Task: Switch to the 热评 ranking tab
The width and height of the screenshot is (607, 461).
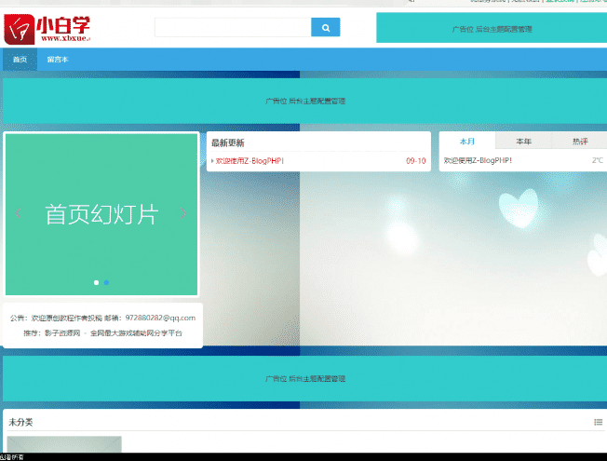Action: tap(579, 142)
